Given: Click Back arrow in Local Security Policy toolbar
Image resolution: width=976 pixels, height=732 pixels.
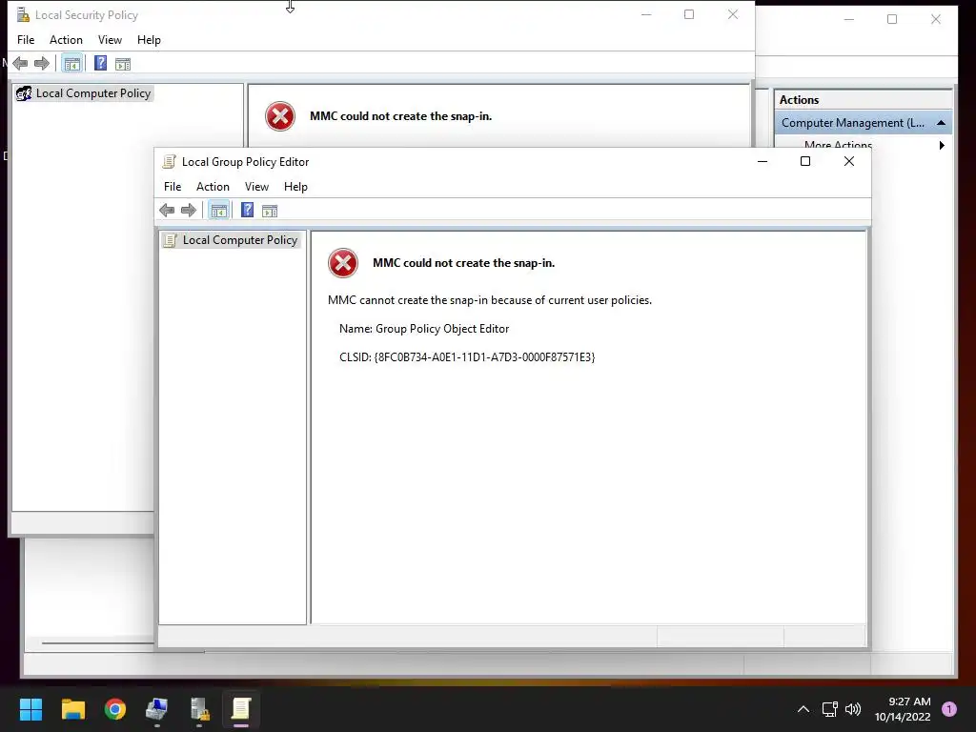Looking at the screenshot, I should (20, 64).
